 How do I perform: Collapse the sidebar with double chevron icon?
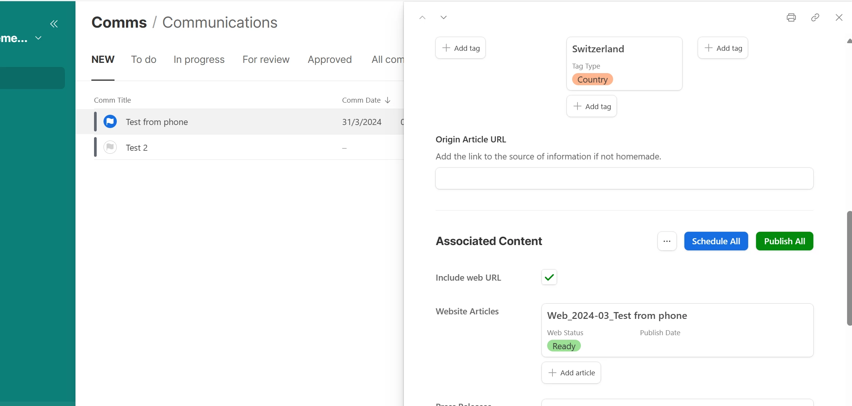coord(54,24)
